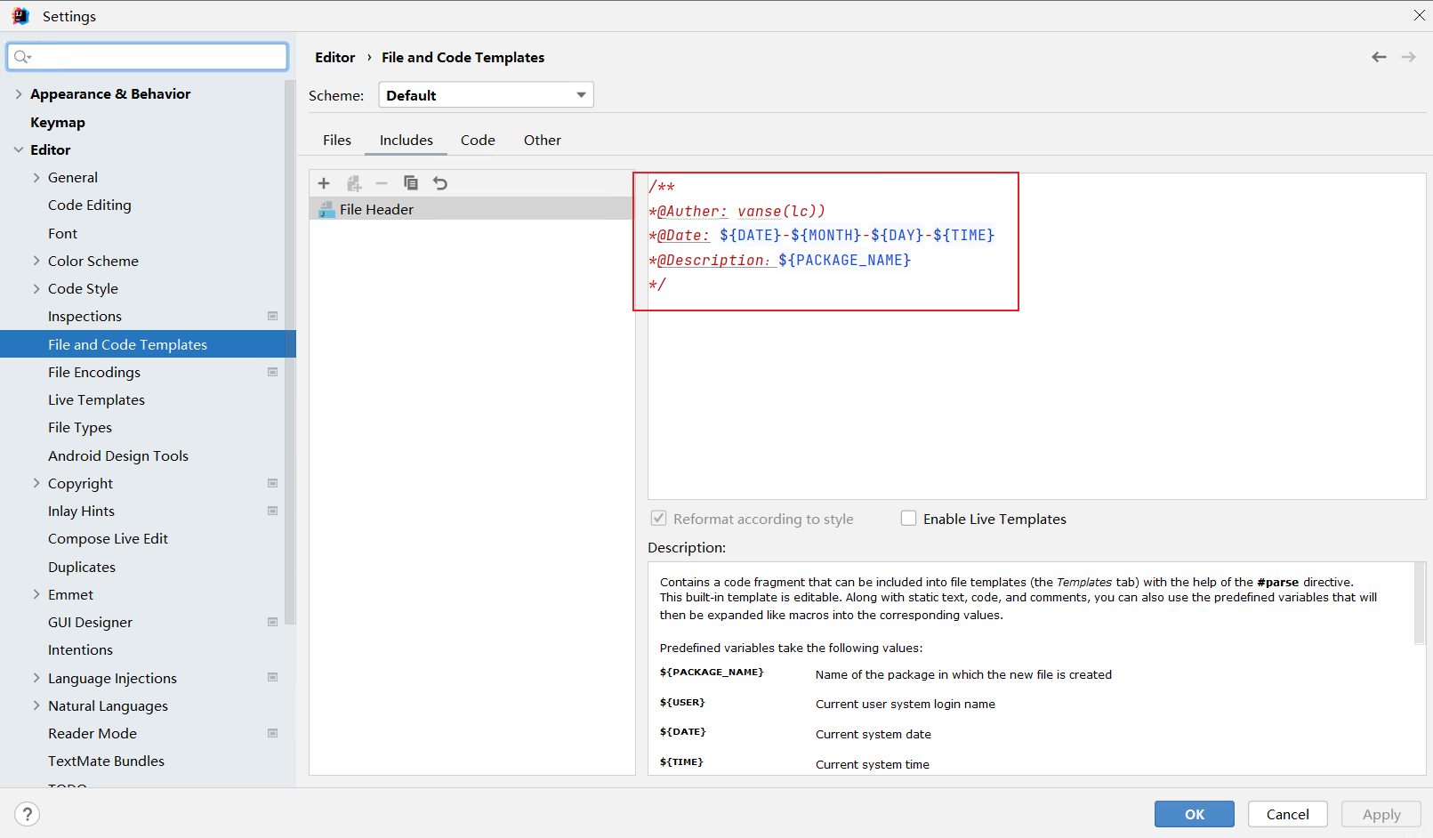Click the project-level icon beside File Encodings

tap(272, 372)
